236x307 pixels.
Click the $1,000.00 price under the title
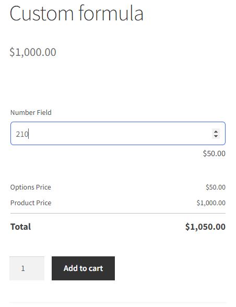33,52
